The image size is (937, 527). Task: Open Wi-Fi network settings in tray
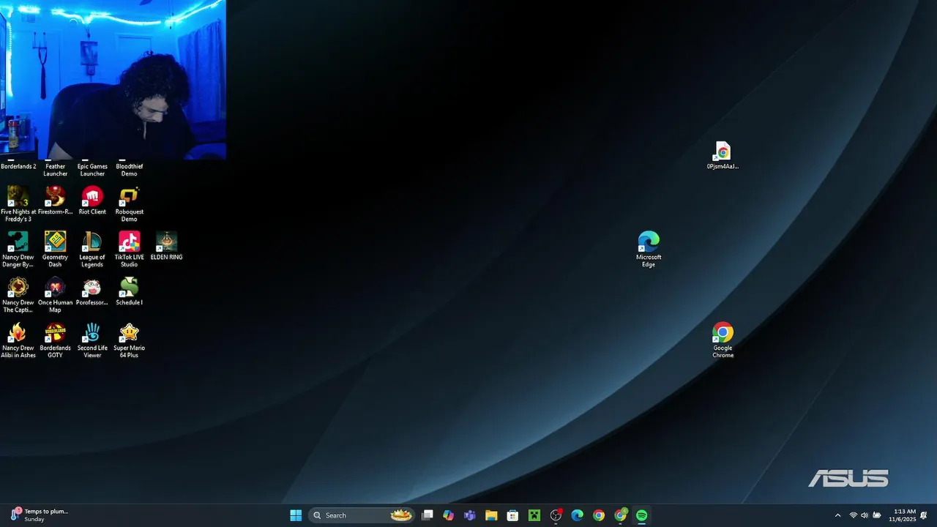(x=853, y=515)
